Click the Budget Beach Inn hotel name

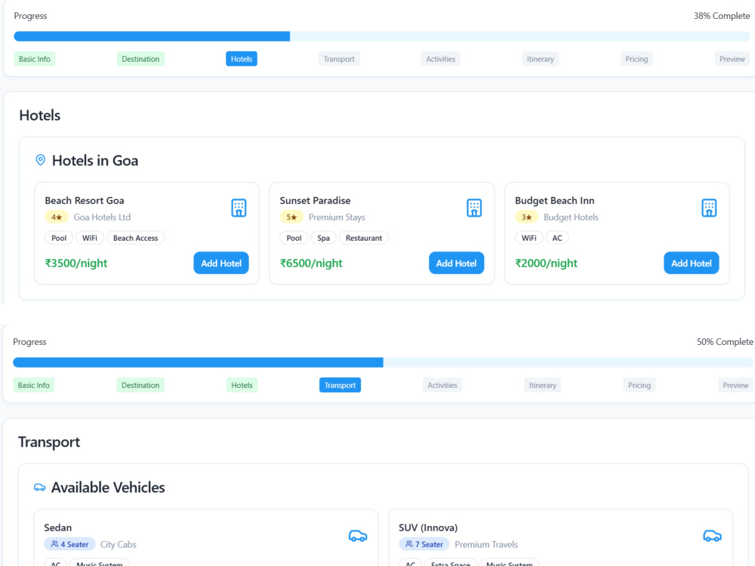coord(555,200)
